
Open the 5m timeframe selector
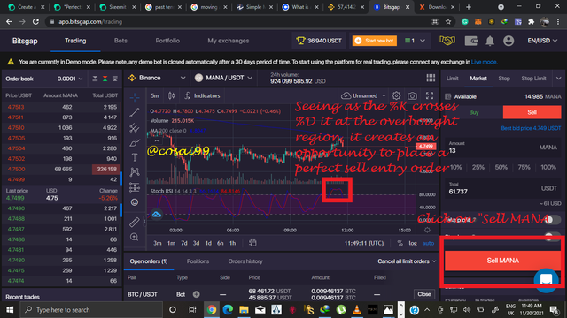click(x=155, y=95)
